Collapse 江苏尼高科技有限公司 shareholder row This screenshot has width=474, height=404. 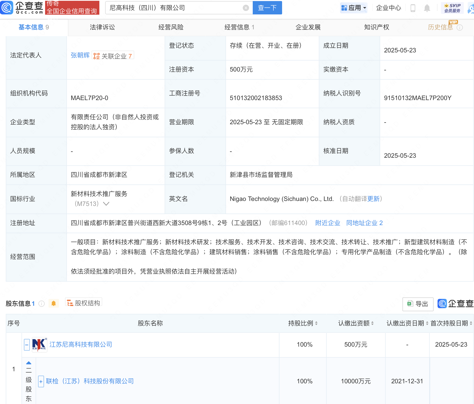[x=27, y=345]
